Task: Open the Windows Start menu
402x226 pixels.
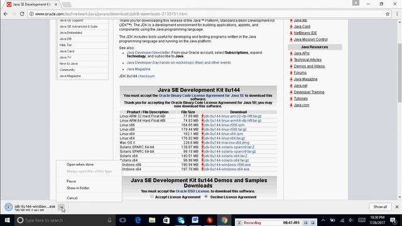Action: click(7, 220)
